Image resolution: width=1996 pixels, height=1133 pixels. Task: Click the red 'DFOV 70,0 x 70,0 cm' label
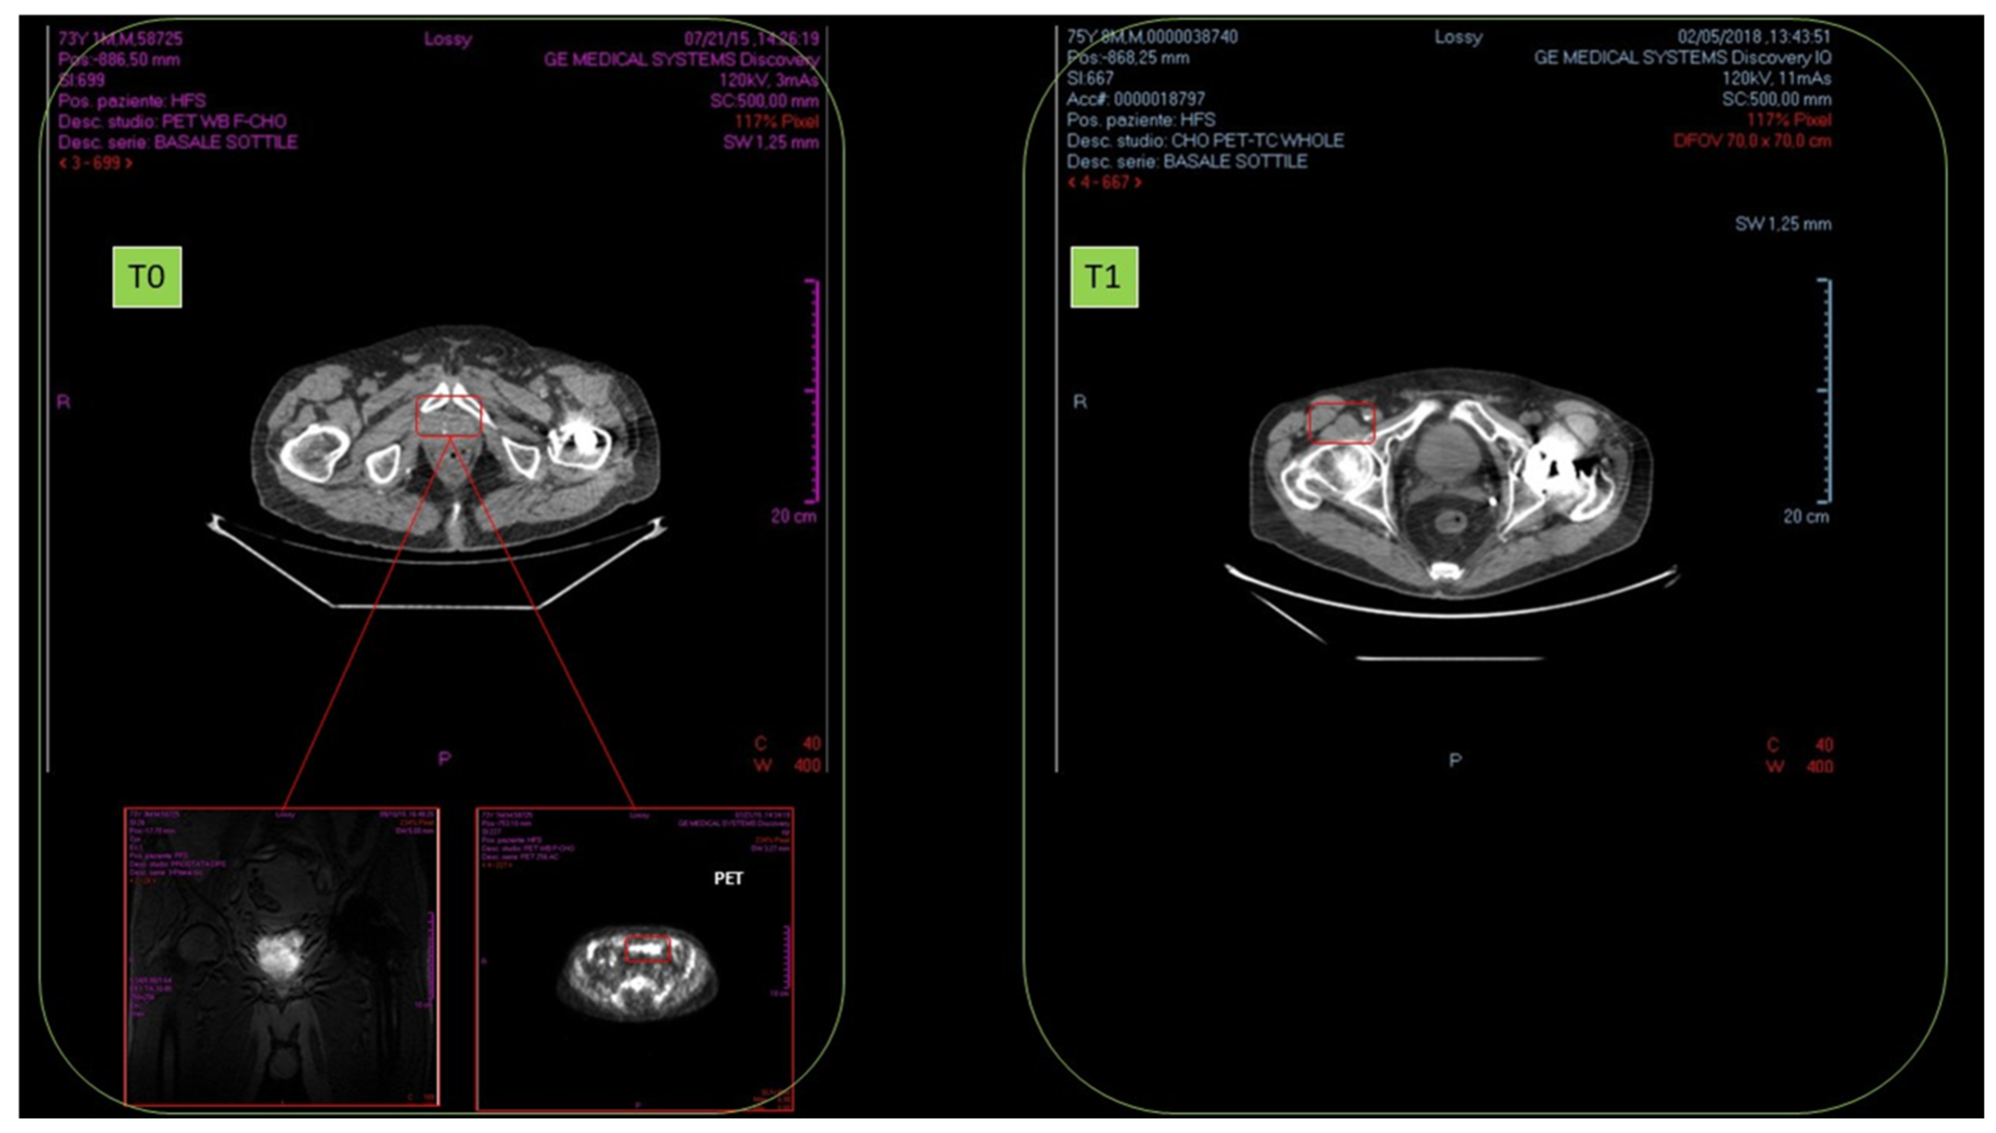pos(1752,141)
